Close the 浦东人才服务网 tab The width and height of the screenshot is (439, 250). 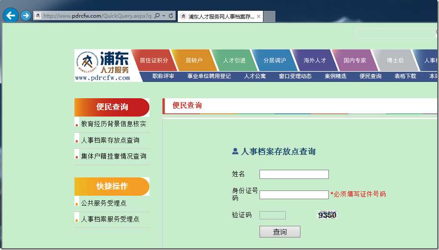(259, 16)
